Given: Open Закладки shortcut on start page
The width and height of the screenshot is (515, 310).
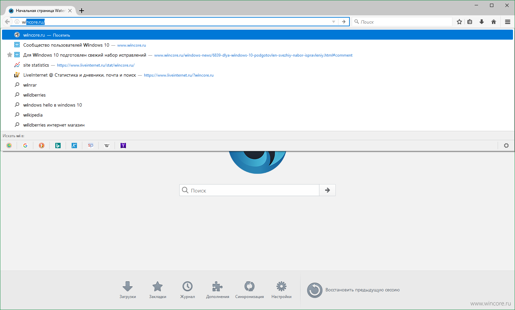Looking at the screenshot, I should click(x=158, y=290).
